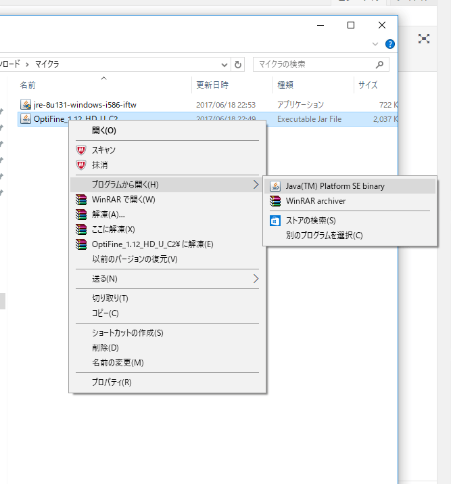
Task: Expand the プログラムから開く(H) submenu arrow
Action: click(x=256, y=185)
